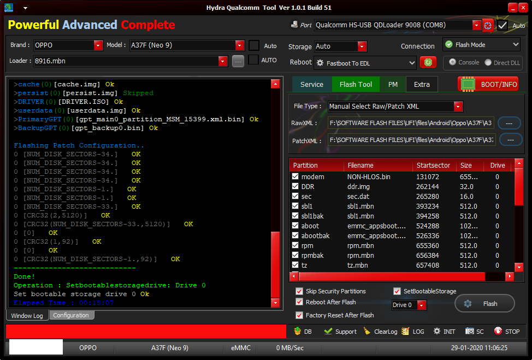Open the File Type dropdown
Image resolution: width=532 pixels, height=360 pixels.
458,107
